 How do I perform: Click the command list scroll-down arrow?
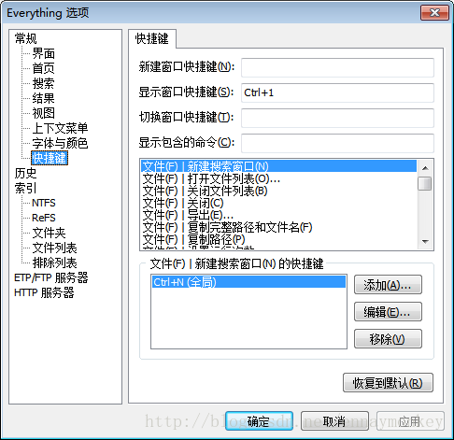[x=425, y=241]
